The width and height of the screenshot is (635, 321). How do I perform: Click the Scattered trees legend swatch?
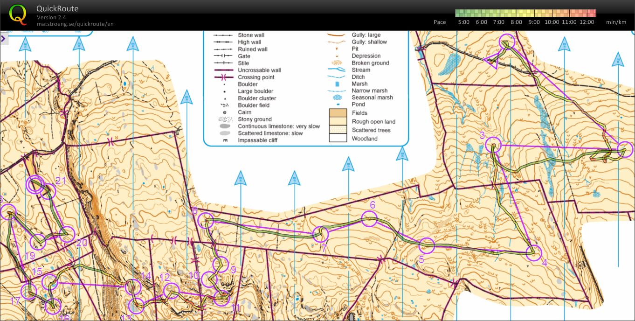pyautogui.click(x=338, y=130)
